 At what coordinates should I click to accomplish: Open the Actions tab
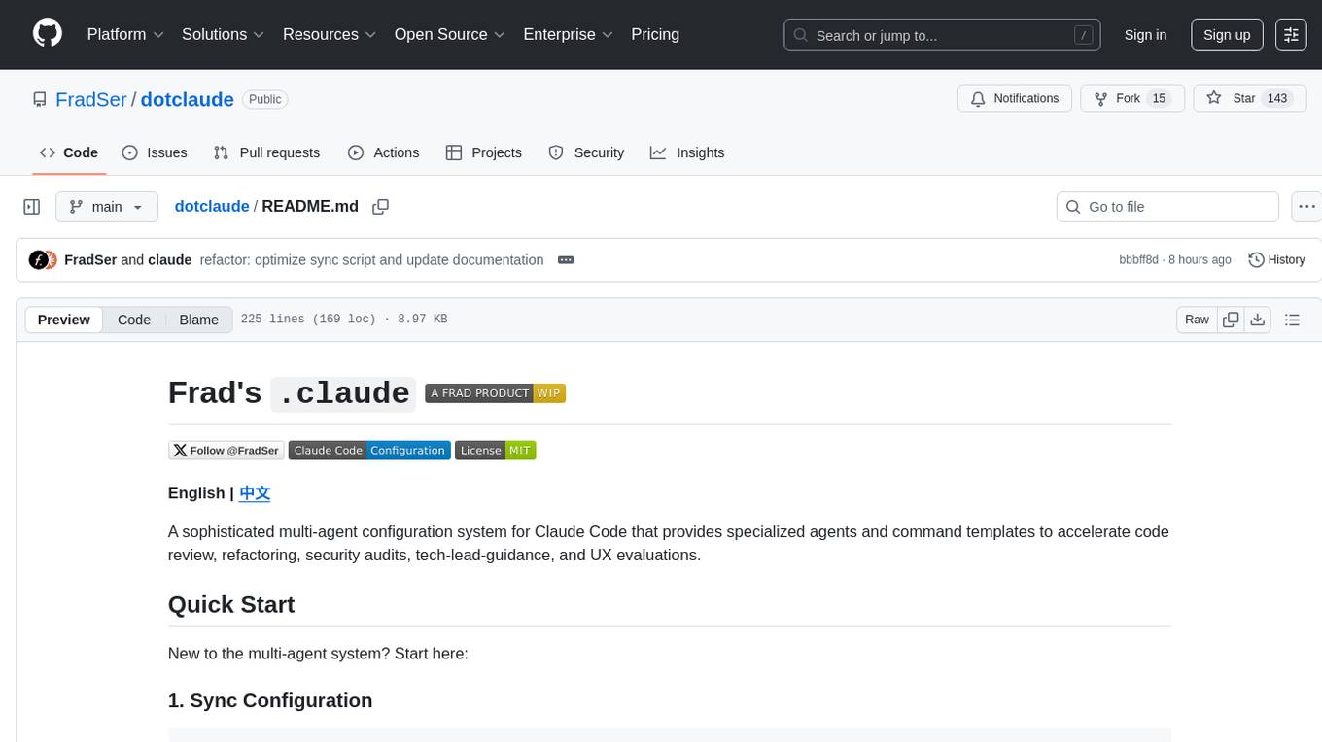click(383, 152)
